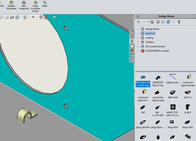Image resolution: width=196 pixels, height=141 pixels.
Task: Click the Add File Location icon
Action: (x=157, y=22)
